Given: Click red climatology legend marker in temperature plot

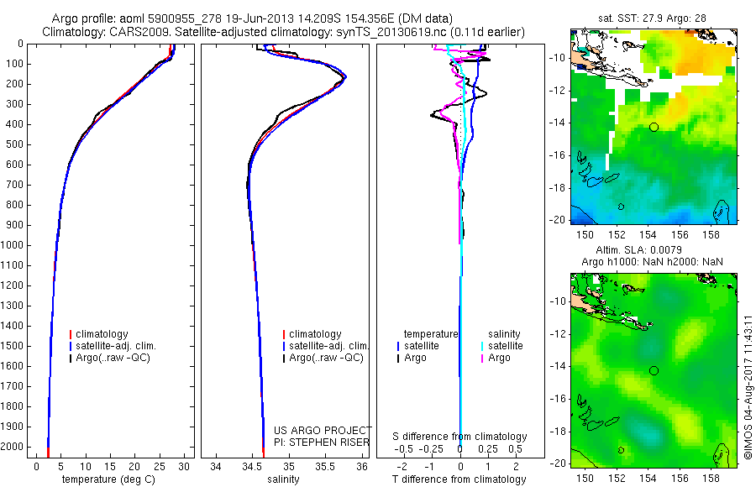Looking at the screenshot, I should pos(71,334).
